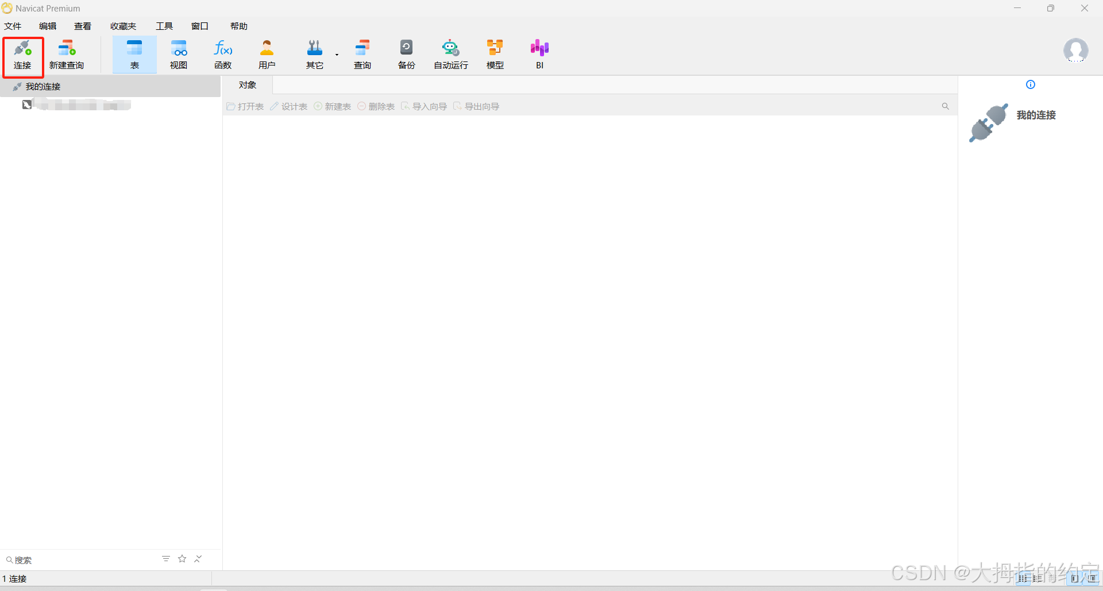Switch to detail list view in status bar

click(1038, 578)
